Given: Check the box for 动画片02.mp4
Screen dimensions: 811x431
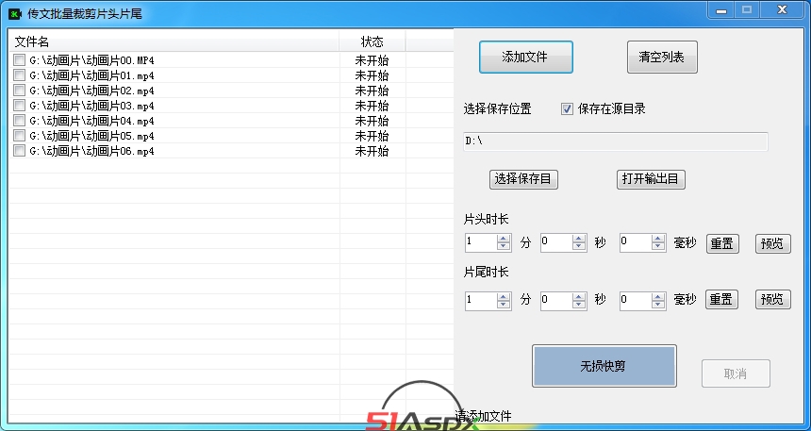Looking at the screenshot, I should point(19,90).
